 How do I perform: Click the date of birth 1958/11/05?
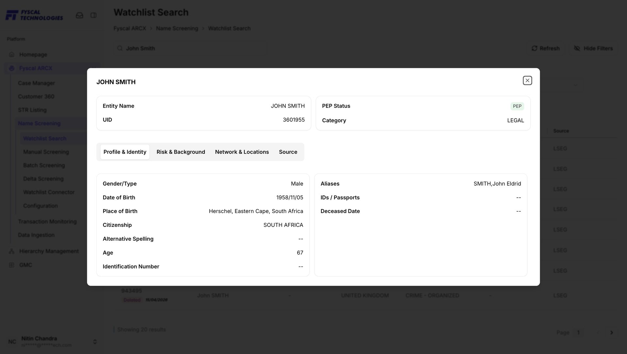[290, 197]
